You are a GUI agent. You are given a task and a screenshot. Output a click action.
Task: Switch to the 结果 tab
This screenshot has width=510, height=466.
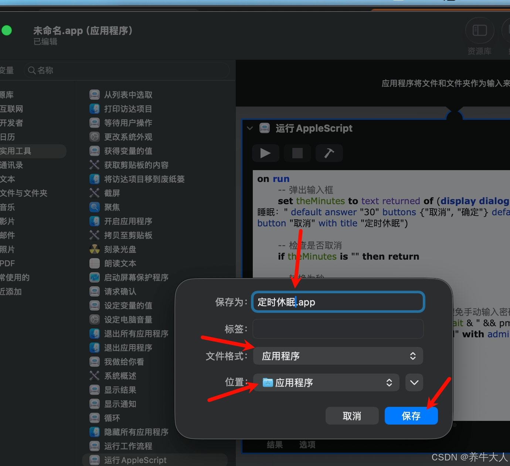[275, 445]
